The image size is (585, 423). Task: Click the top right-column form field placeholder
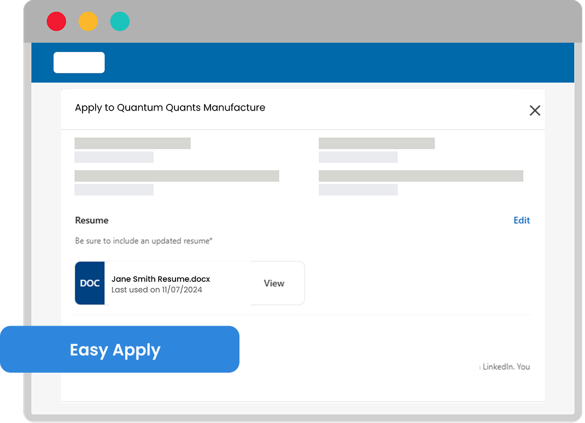[376, 143]
